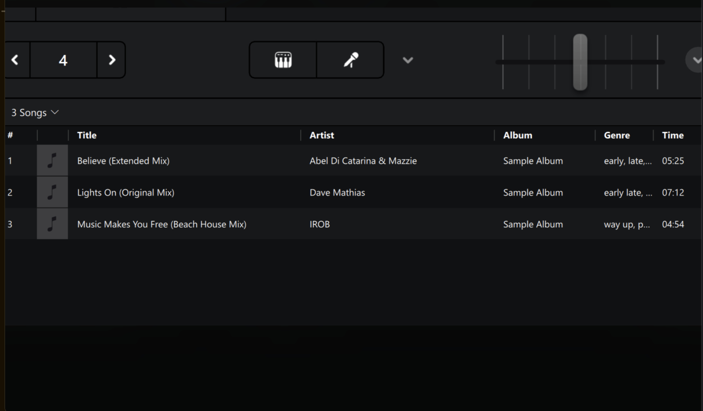703x411 pixels.
Task: Toggle the microphone button
Action: point(351,60)
